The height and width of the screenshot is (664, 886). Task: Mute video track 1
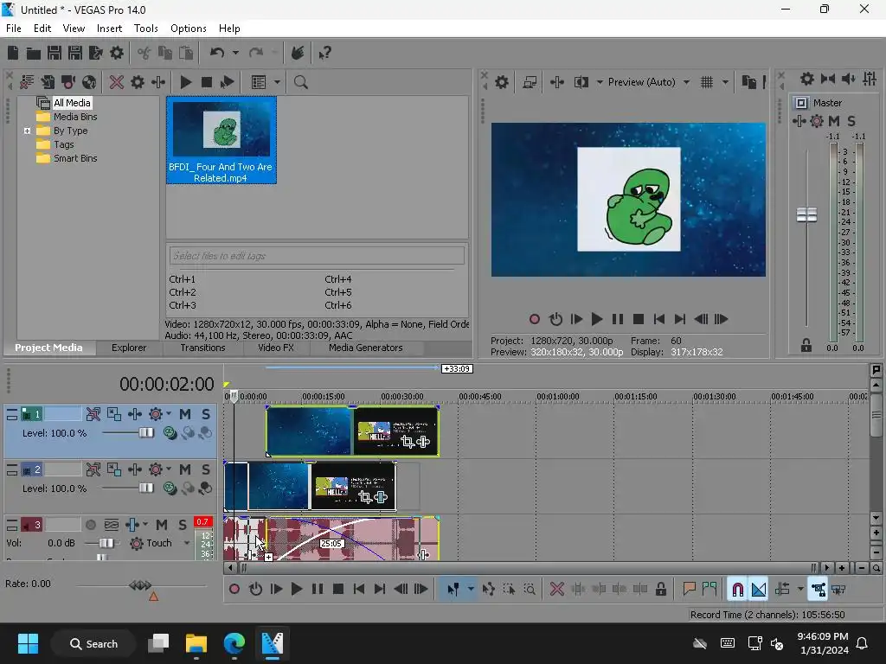click(x=185, y=414)
